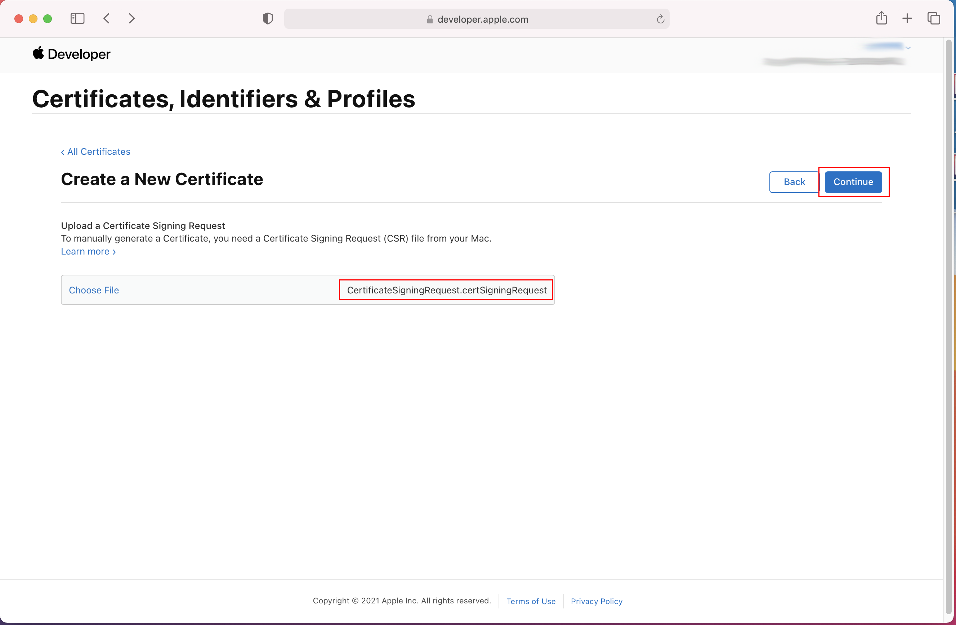This screenshot has width=956, height=625.
Task: Open the Terms of Use link
Action: click(x=531, y=601)
